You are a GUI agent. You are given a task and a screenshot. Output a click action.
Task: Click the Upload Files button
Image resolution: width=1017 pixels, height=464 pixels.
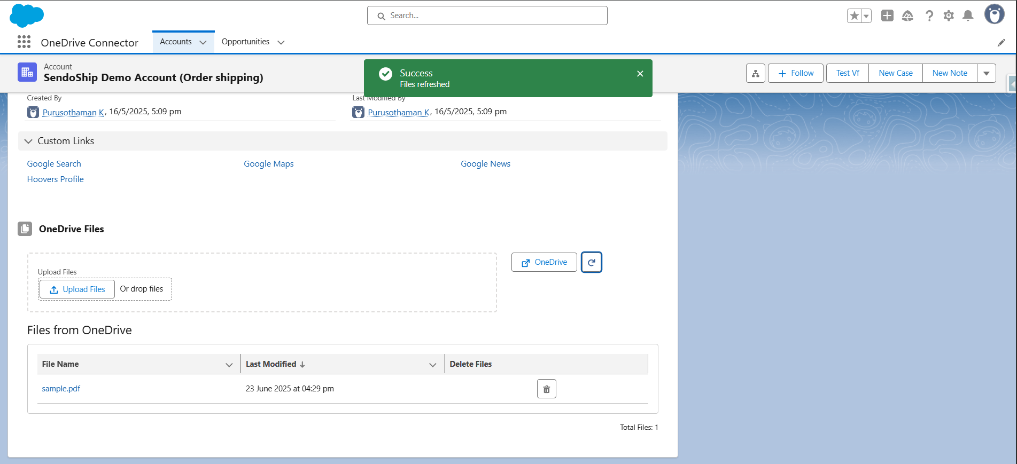pyautogui.click(x=77, y=289)
